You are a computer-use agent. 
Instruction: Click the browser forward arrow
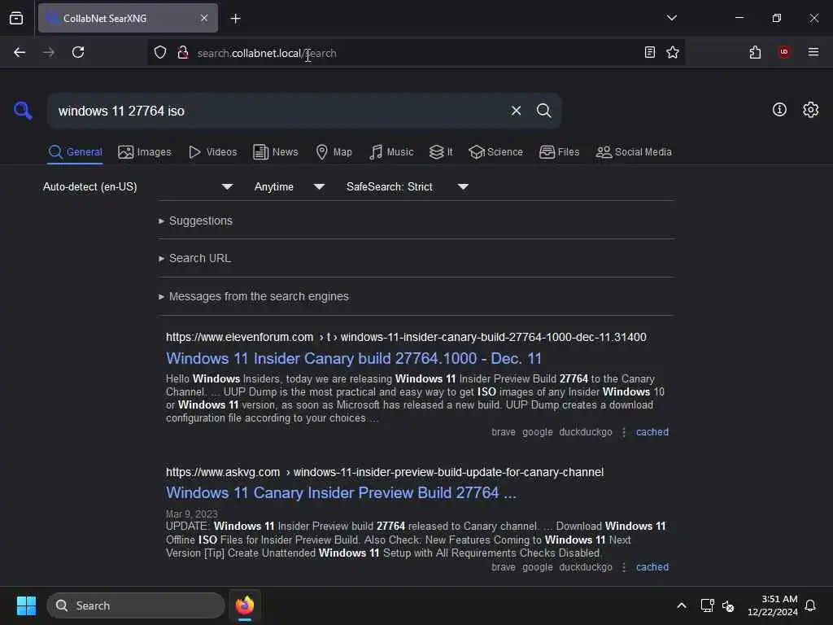[48, 52]
